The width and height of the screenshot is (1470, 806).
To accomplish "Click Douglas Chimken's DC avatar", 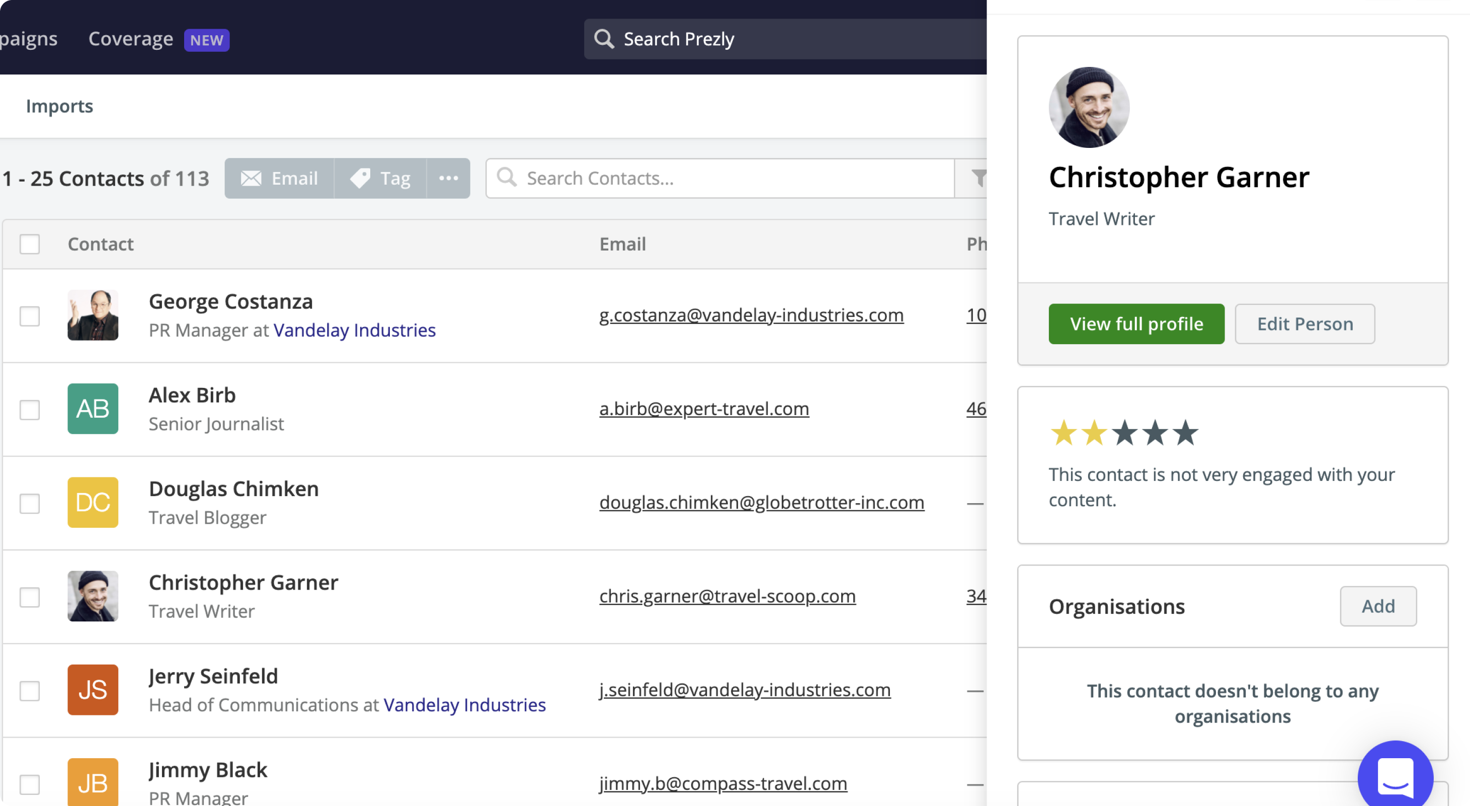I will pyautogui.click(x=93, y=502).
